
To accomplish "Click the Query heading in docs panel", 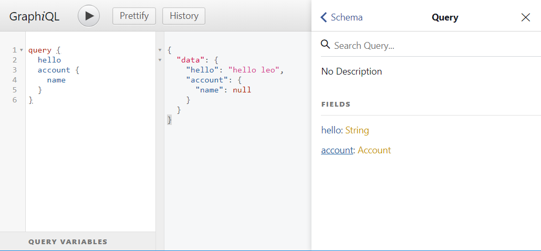I will point(445,17).
